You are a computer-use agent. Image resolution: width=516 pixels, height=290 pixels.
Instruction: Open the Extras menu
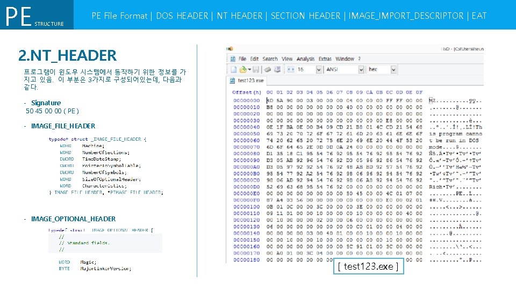[x=325, y=59]
